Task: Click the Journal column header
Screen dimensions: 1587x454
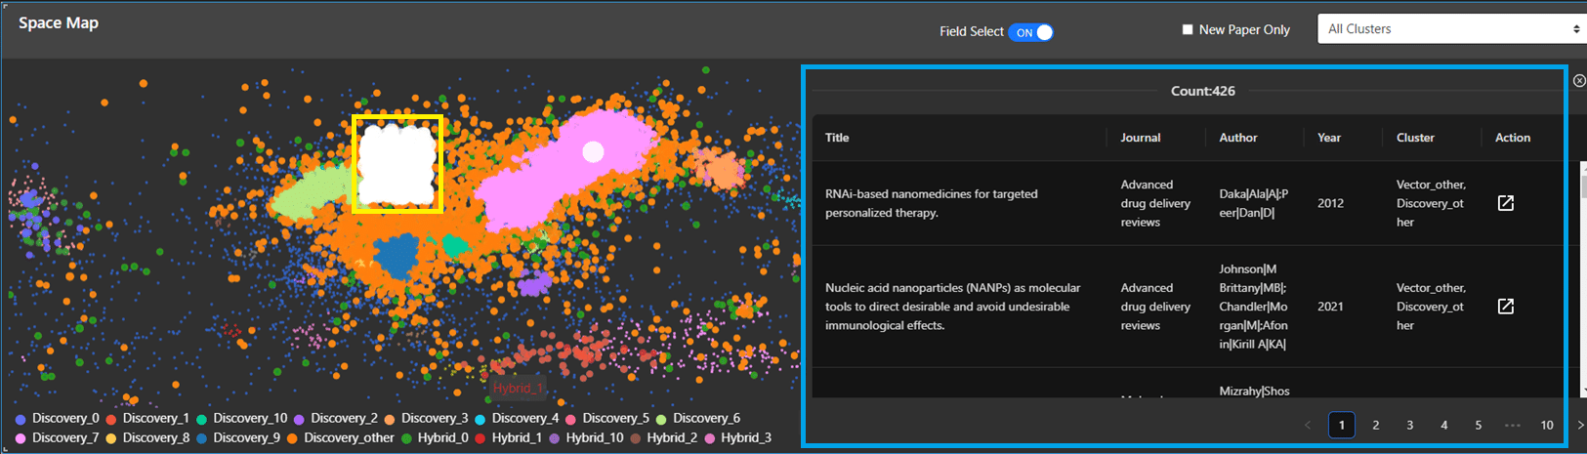Action: (1140, 138)
